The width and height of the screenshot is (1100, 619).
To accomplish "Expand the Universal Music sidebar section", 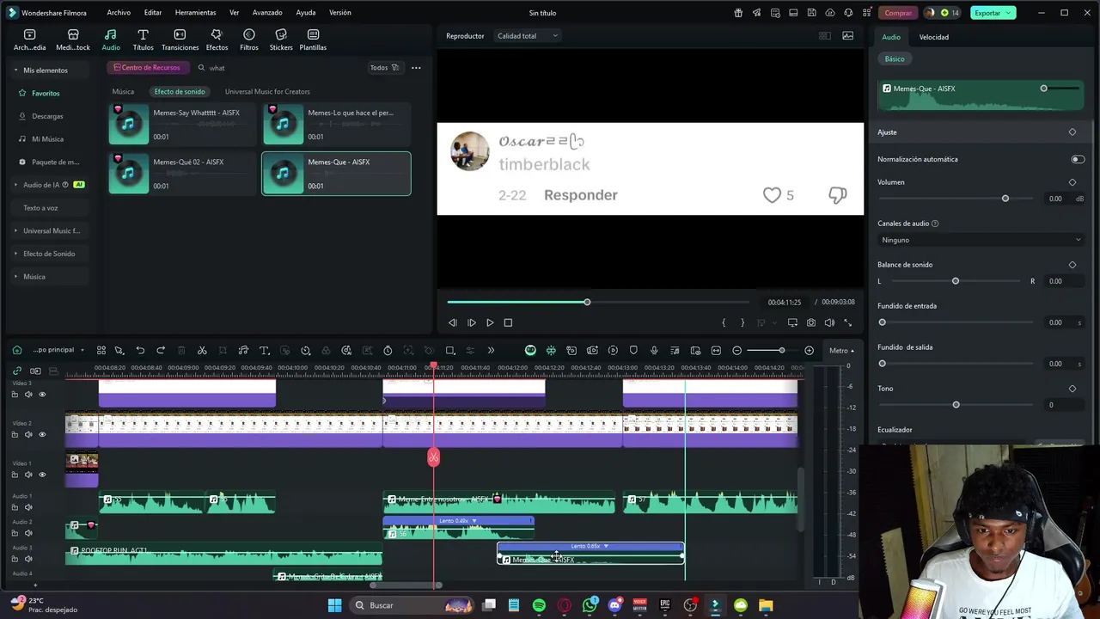I will click(x=15, y=230).
